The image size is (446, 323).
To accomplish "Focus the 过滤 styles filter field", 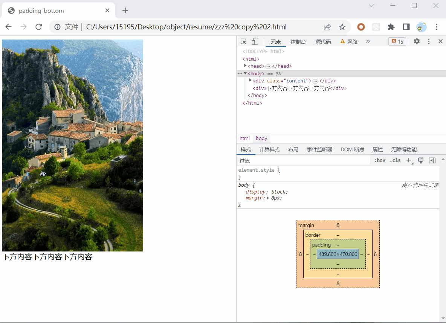I will [304, 161].
